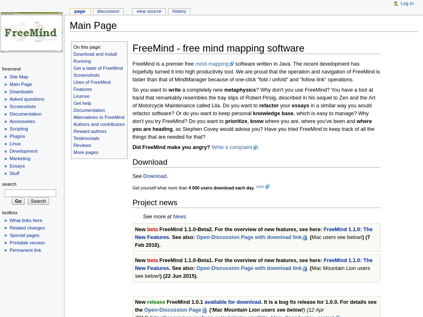Open the Essays sidebar link
Image resolution: width=423 pixels, height=317 pixels.
pyautogui.click(x=17, y=166)
